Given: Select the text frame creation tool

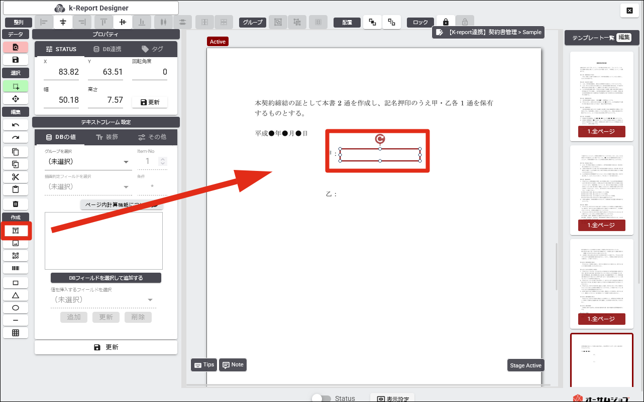Looking at the screenshot, I should [16, 230].
